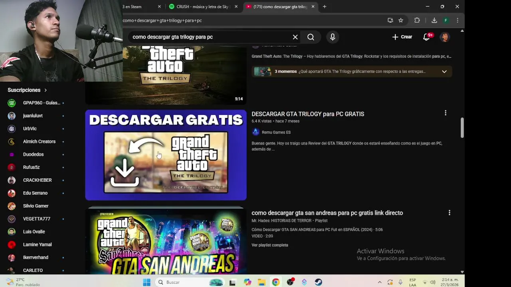The width and height of the screenshot is (511, 287).
Task: Open DESCARGAR GTA TRILOGY para PC GRATIS title
Action: pyautogui.click(x=308, y=114)
